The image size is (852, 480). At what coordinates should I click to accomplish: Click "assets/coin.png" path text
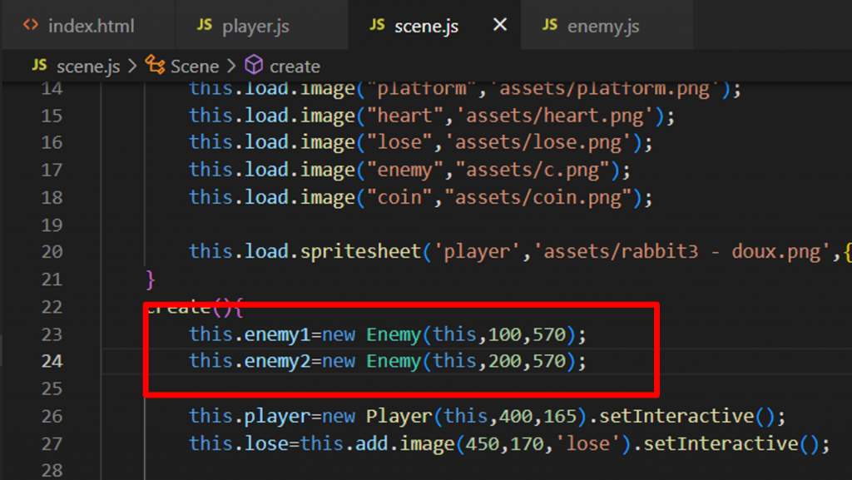538,198
